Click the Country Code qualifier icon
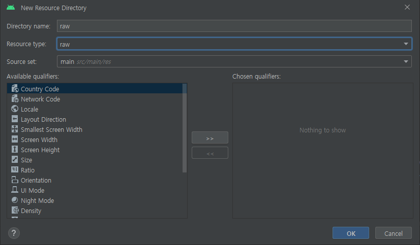 click(15, 88)
